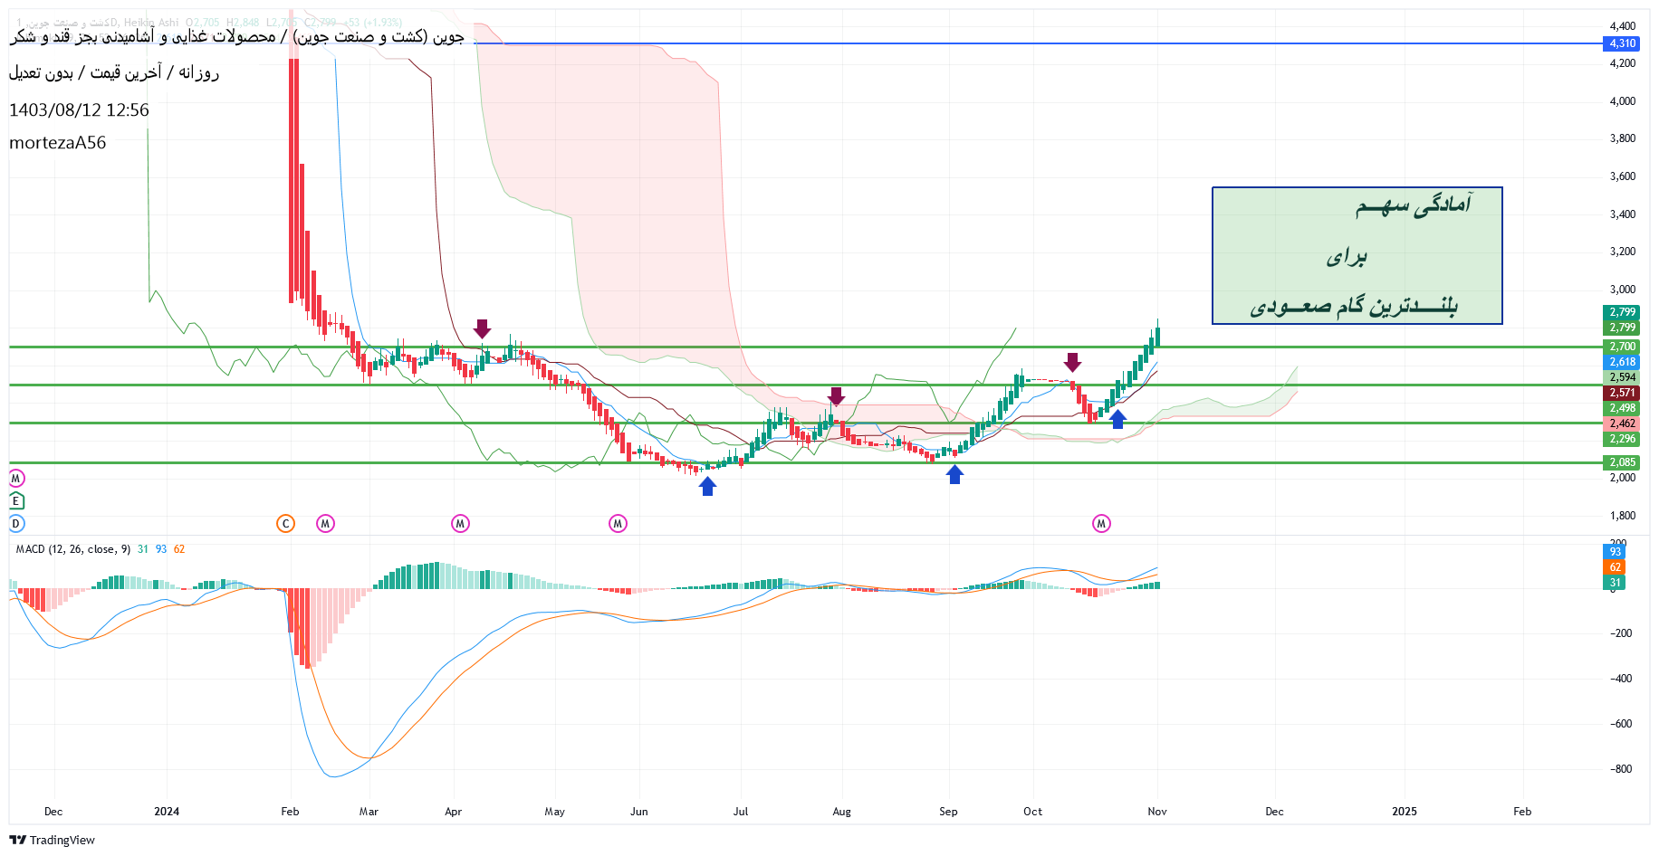The width and height of the screenshot is (1659, 856).
Task: Select the maroon down arrow in April
Action: point(482,328)
